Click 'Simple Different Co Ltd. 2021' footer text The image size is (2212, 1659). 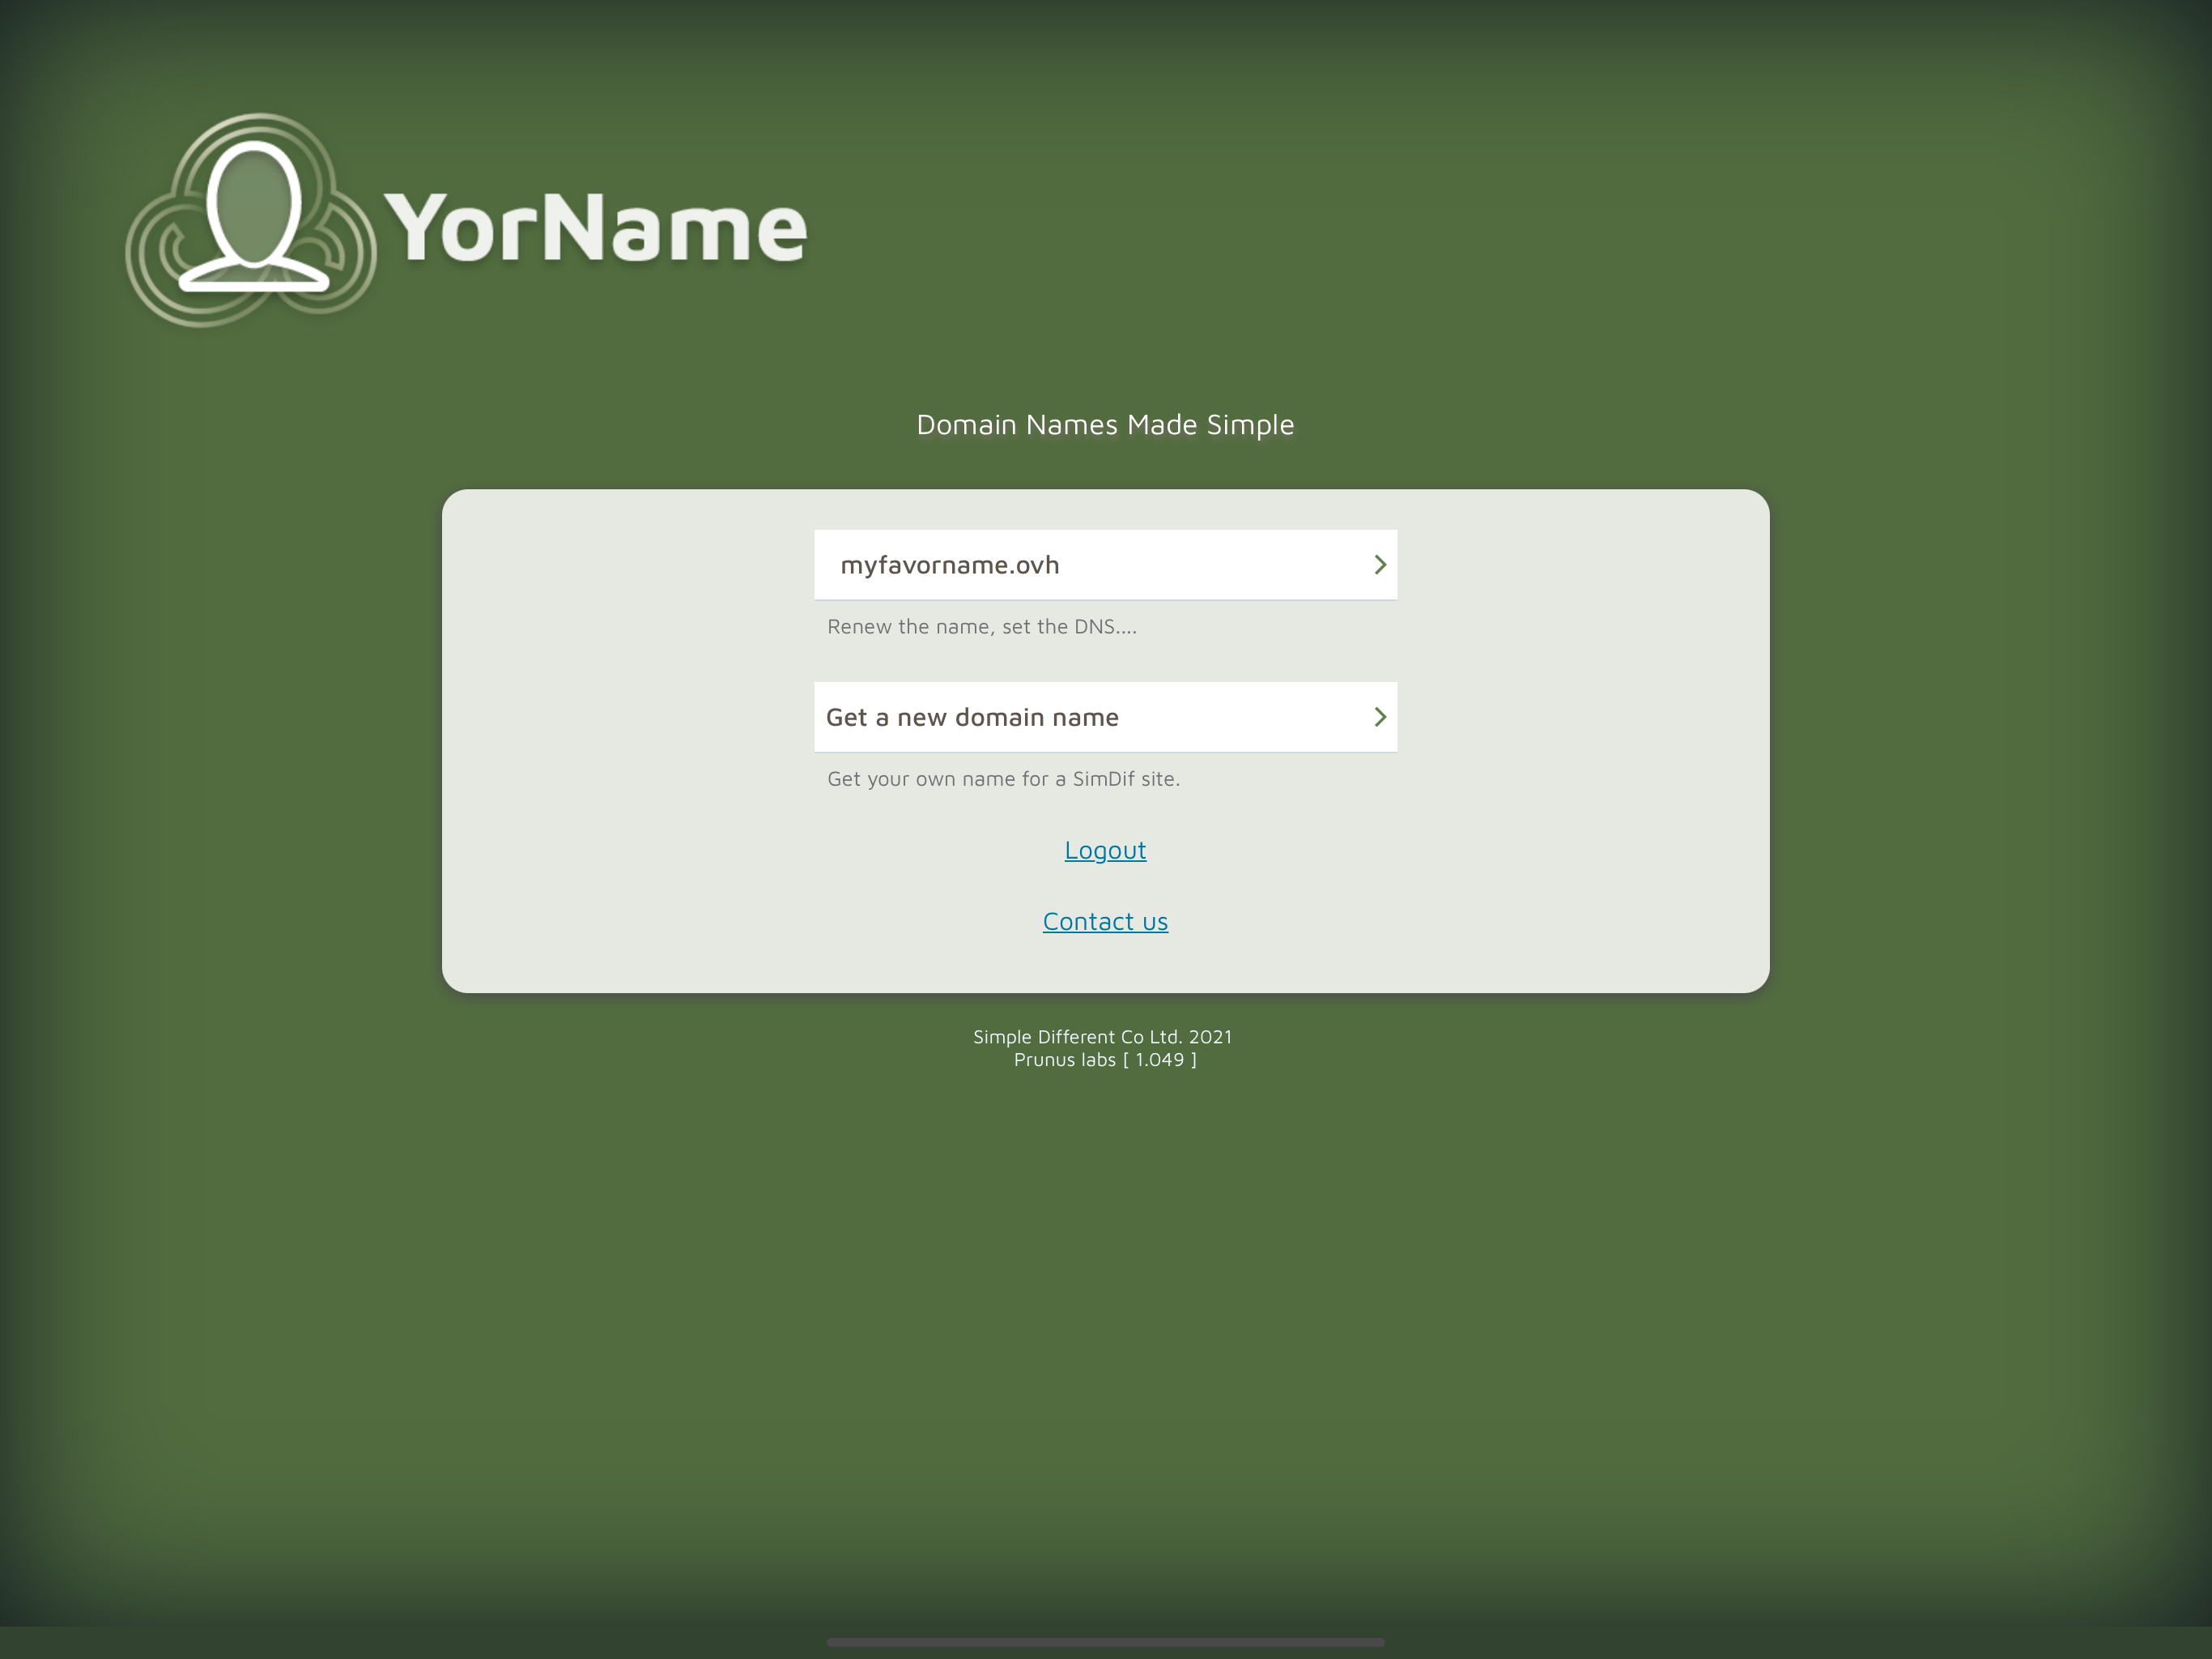point(1102,1037)
